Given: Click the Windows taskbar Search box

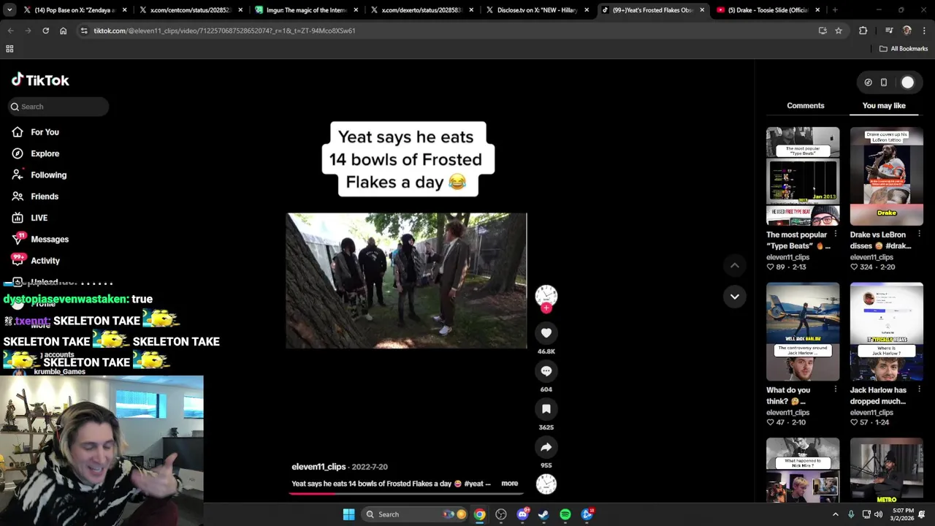Looking at the screenshot, I should pos(415,514).
